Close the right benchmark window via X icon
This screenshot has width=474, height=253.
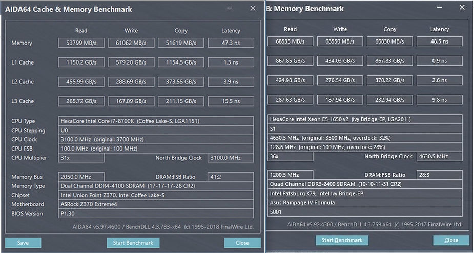(x=463, y=7)
